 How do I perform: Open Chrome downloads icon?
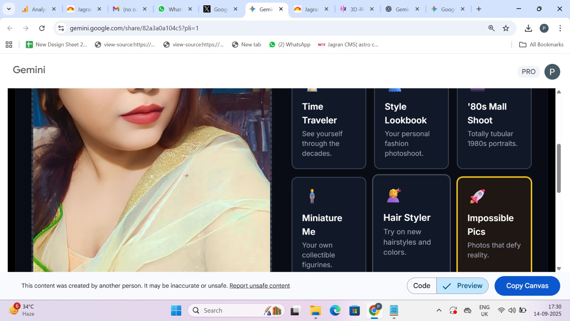(528, 28)
